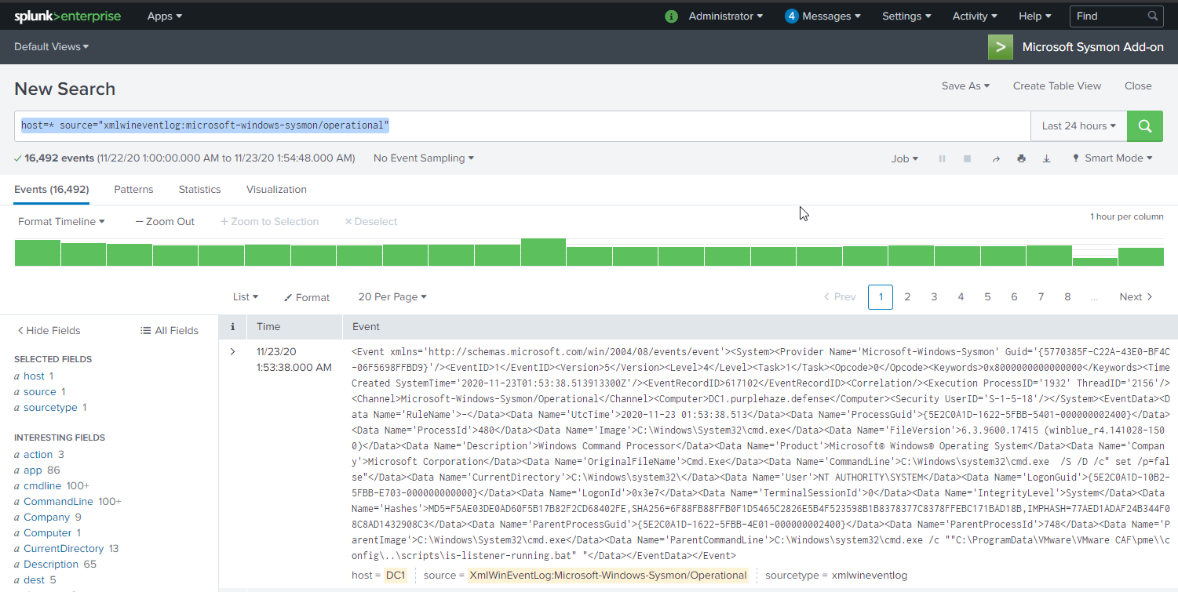Click the print results icon
The image size is (1178, 592).
click(x=1021, y=158)
